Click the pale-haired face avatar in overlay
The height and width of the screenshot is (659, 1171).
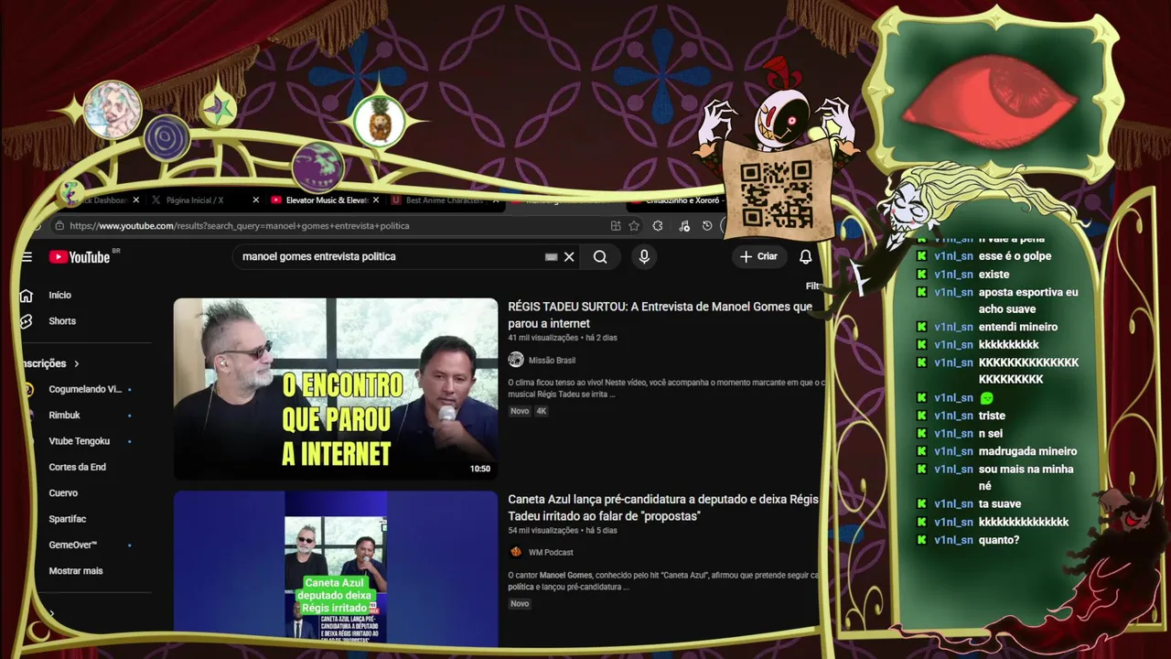(112, 109)
